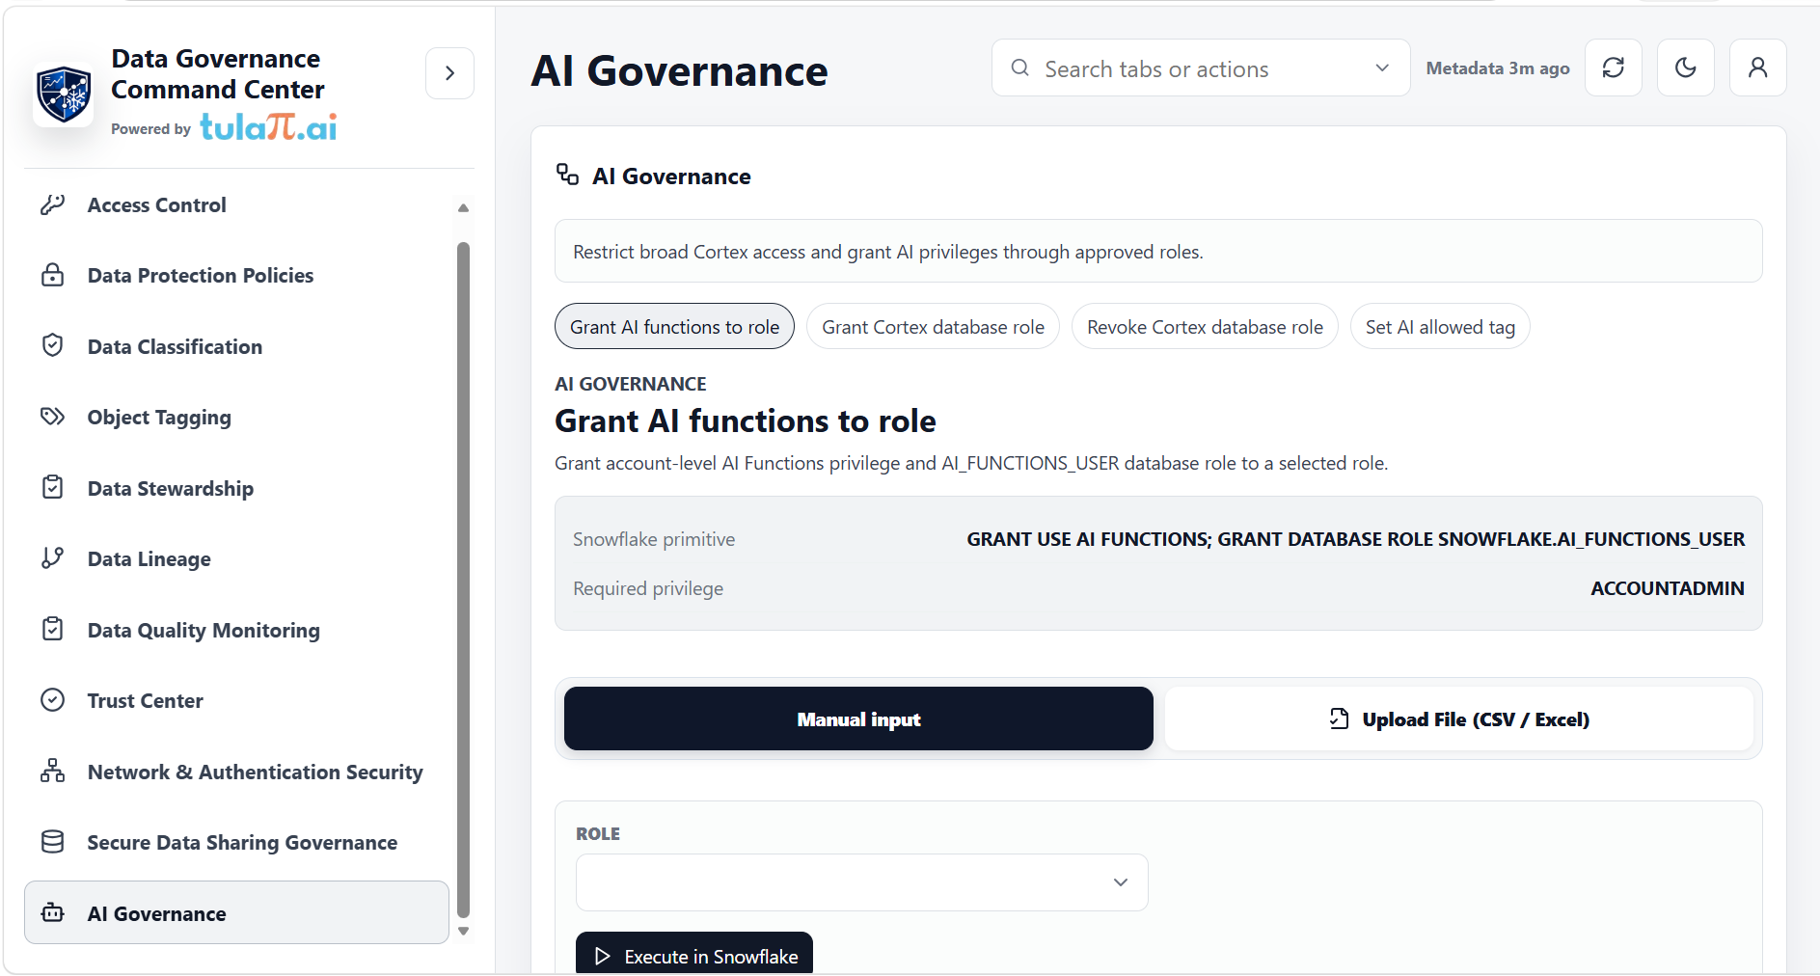Focus the Search tabs or actions field

(x=1201, y=68)
